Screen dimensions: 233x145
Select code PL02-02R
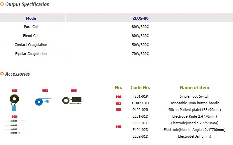140,110
